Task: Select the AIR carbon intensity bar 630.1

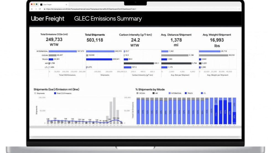Action: (139, 63)
